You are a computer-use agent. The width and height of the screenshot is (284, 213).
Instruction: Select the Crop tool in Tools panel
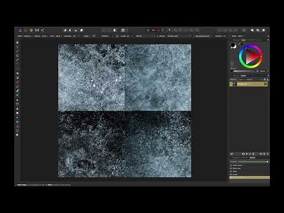pyautogui.click(x=17, y=56)
